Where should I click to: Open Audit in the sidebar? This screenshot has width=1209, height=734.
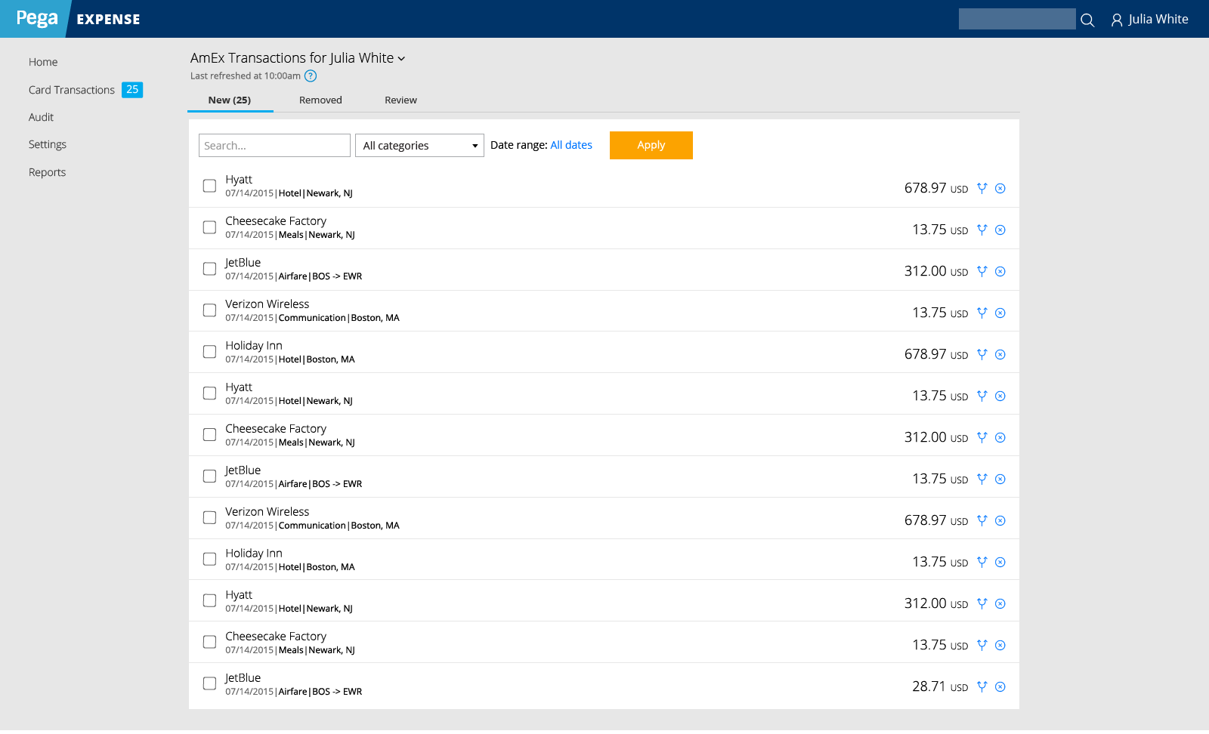pyautogui.click(x=41, y=117)
